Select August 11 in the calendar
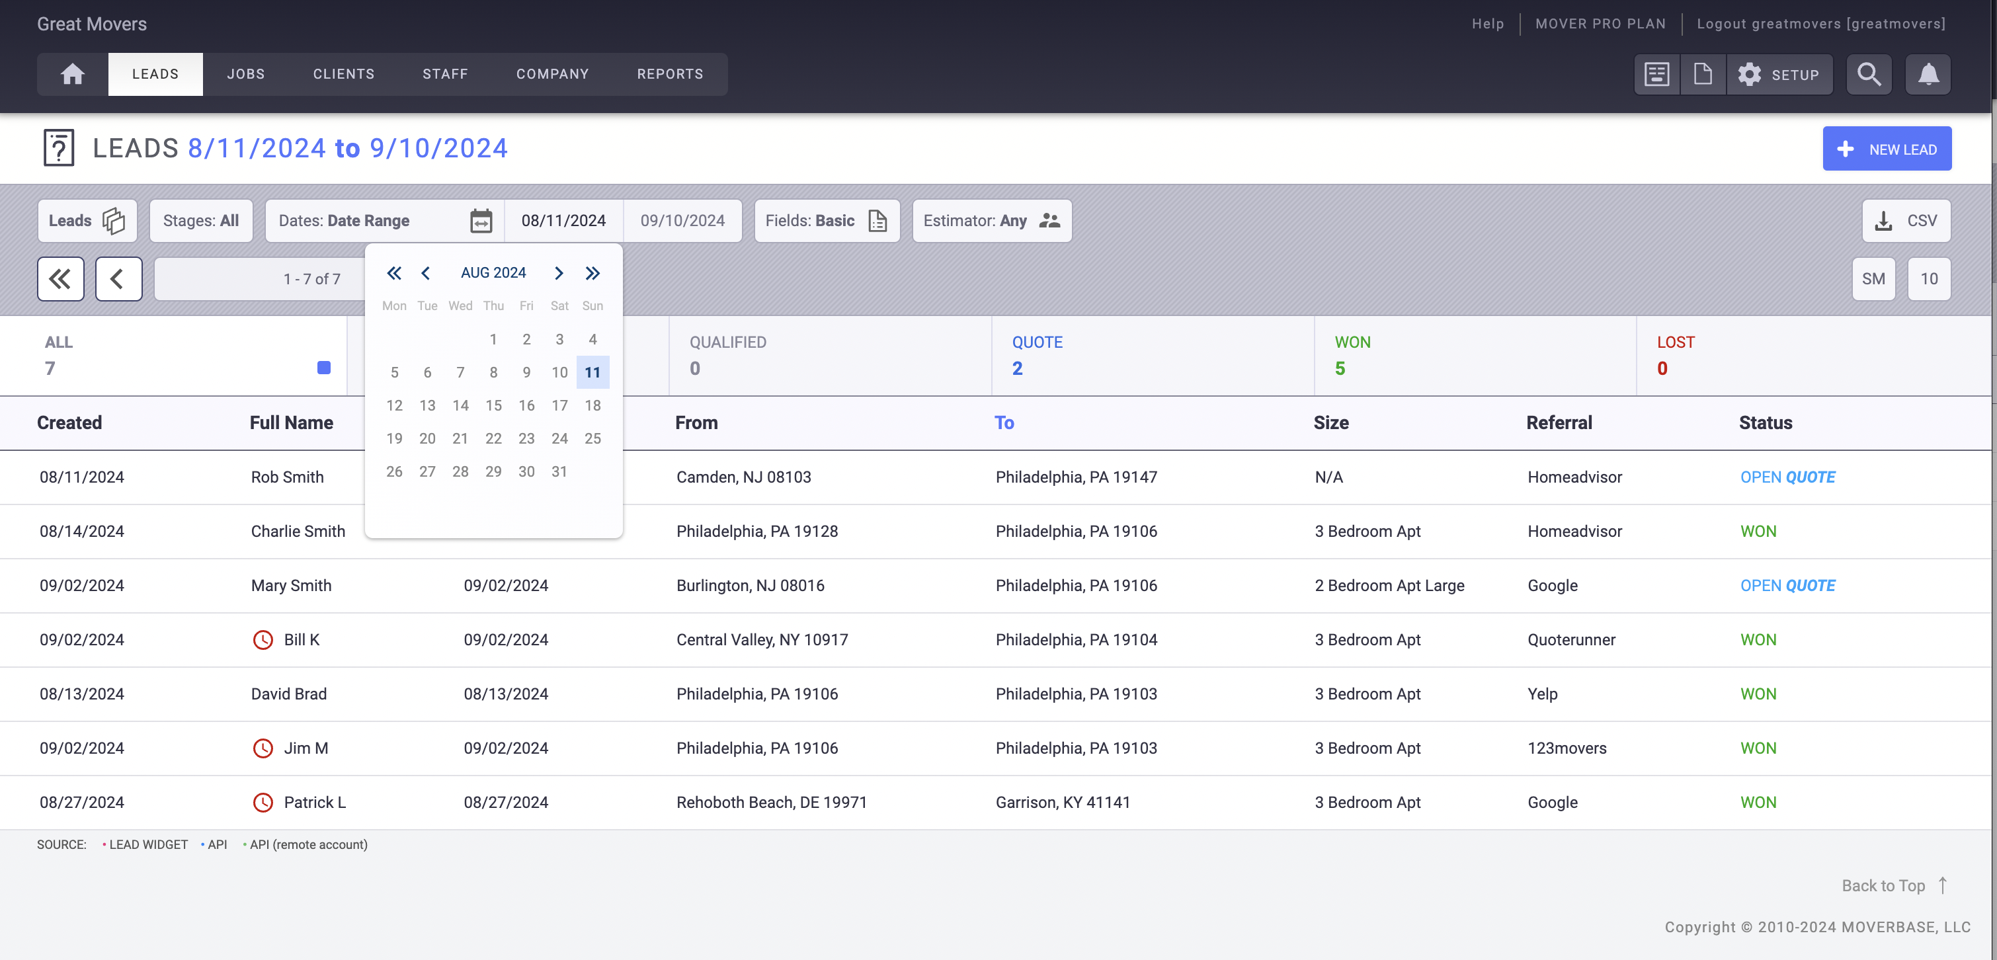 point(592,373)
